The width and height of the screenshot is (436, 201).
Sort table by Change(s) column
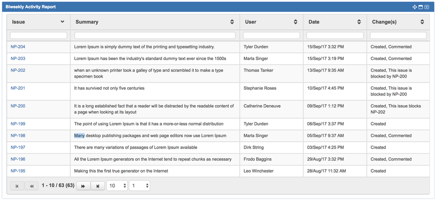422,22
